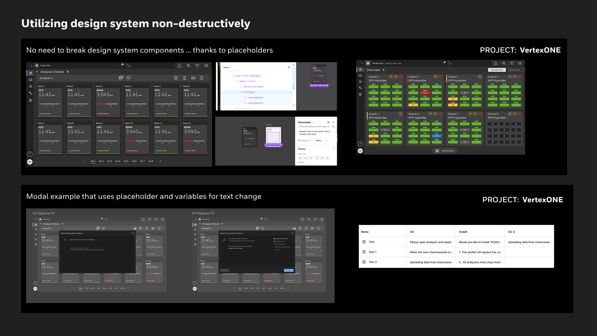Select Az 5 tab in pagination

(x=126, y=161)
